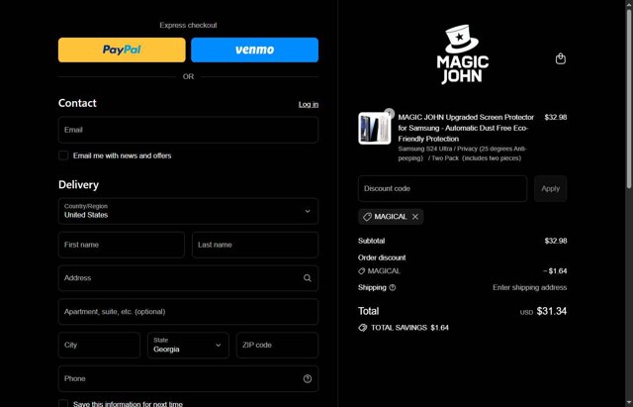Viewport: 633px width, 407px height.
Task: Click the screen protector product thumbnail
Action: pyautogui.click(x=374, y=128)
